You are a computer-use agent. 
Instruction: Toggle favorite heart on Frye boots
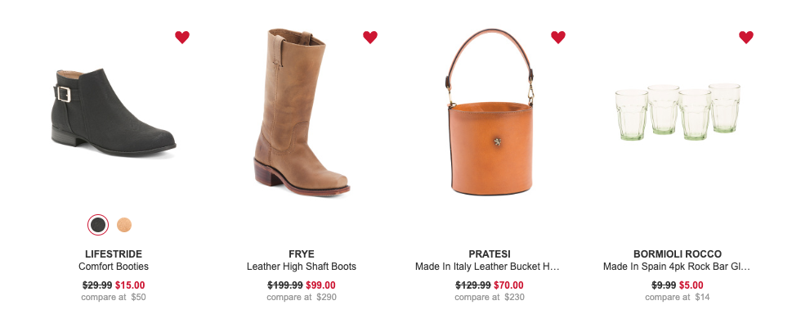[x=370, y=38]
